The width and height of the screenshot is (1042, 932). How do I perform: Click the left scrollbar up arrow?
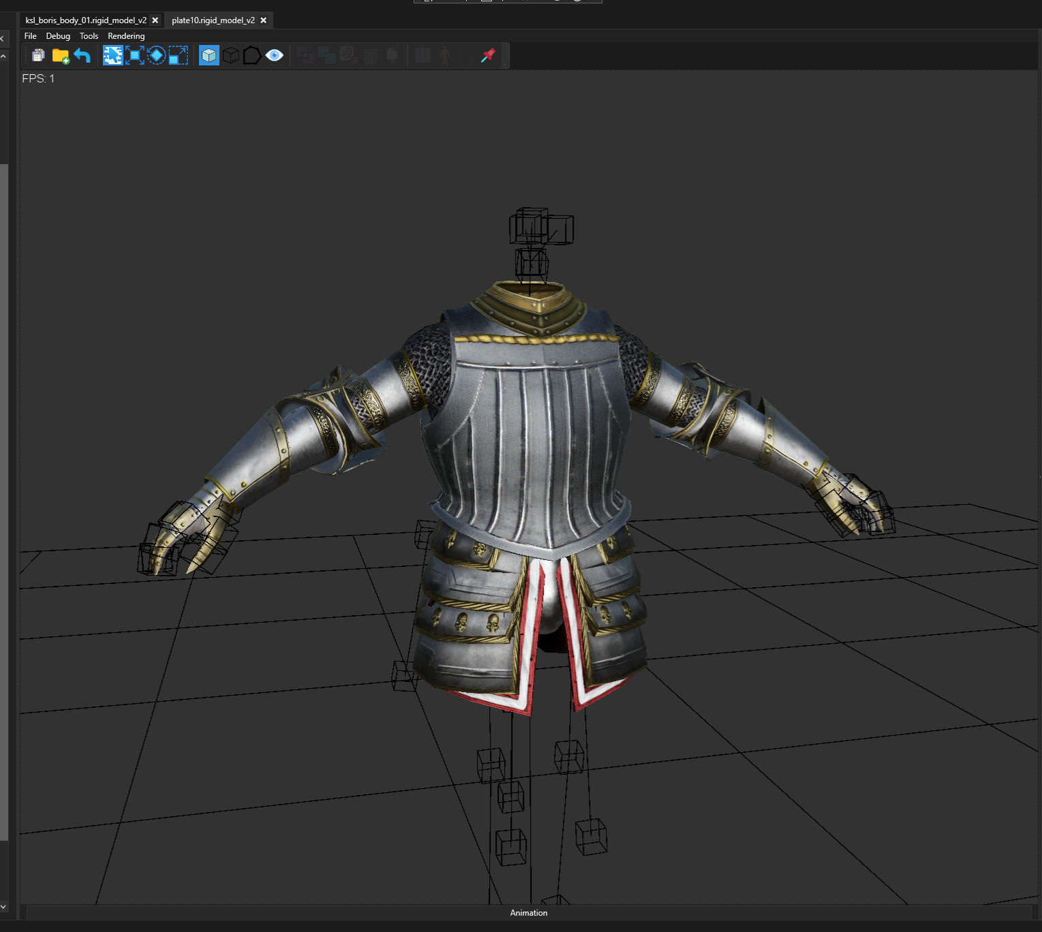(x=3, y=57)
